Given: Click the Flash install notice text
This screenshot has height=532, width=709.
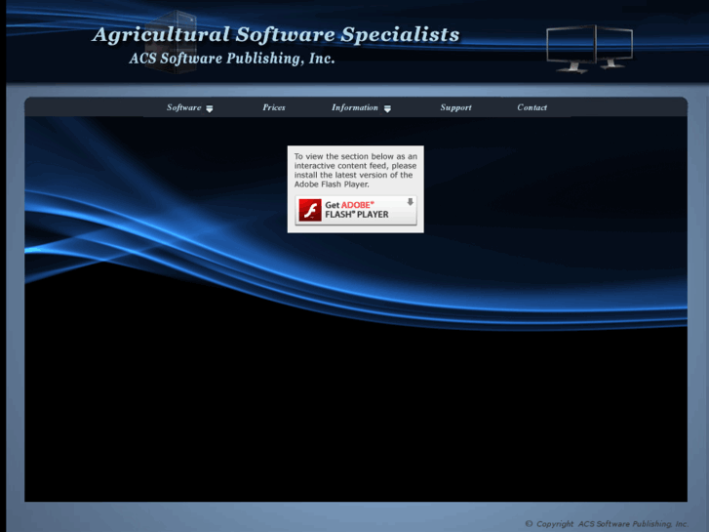Looking at the screenshot, I should coord(355,170).
